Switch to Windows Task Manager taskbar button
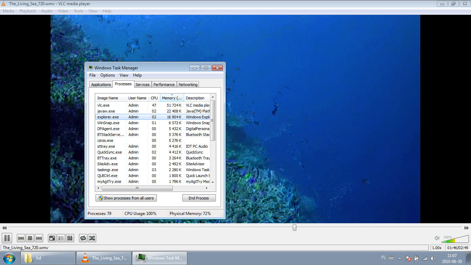Image resolution: width=471 pixels, height=265 pixels. 160,258
